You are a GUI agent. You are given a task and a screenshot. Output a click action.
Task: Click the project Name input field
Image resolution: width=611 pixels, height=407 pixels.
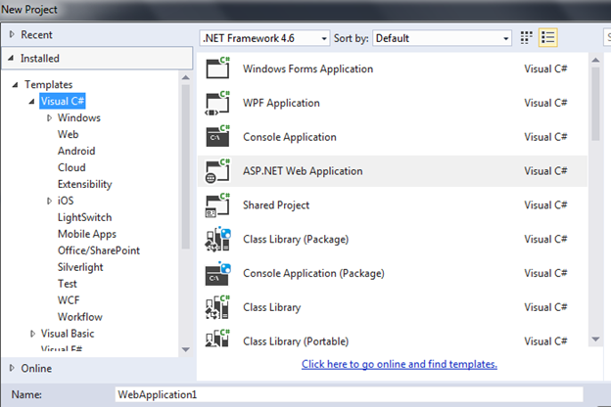(350, 394)
